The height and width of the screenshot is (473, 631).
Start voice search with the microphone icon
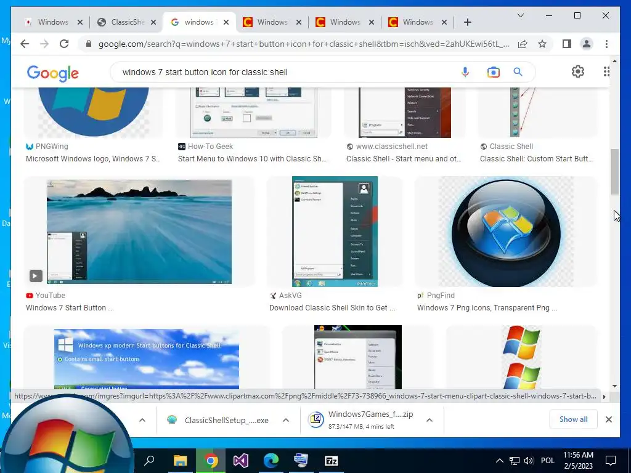465,72
